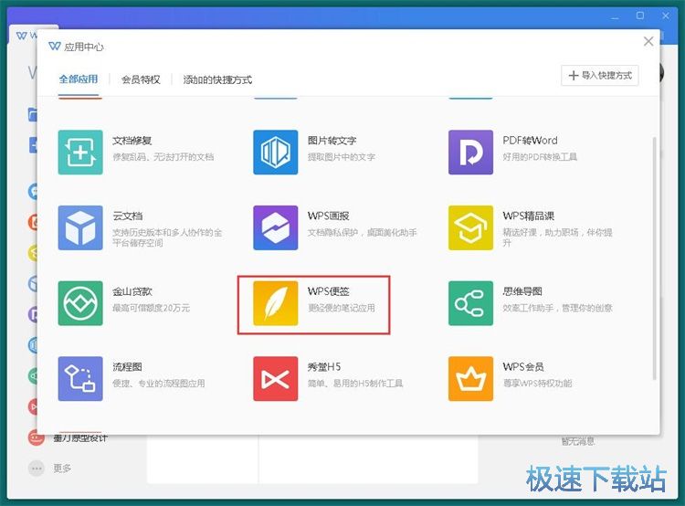Click the WPS会员 orange crown icon
Screen dimensions: 685x506
pyautogui.click(x=471, y=379)
